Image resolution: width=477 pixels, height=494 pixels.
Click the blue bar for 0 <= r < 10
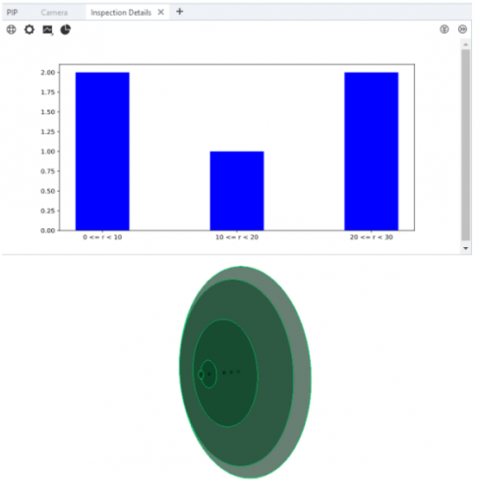102,152
